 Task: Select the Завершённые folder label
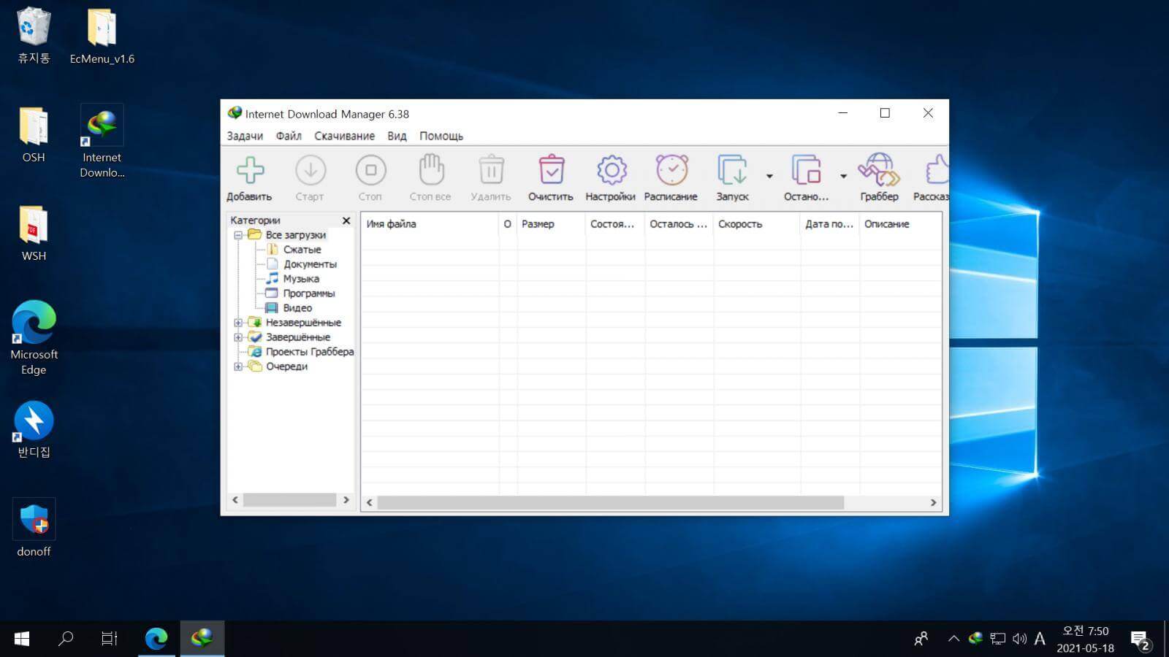pyautogui.click(x=298, y=337)
